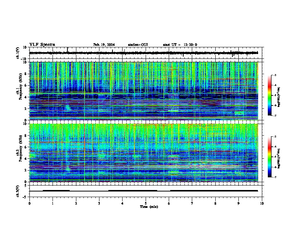
Task: Click the "ch.1(V)" waveform axis label
Action: pyautogui.click(x=18, y=53)
